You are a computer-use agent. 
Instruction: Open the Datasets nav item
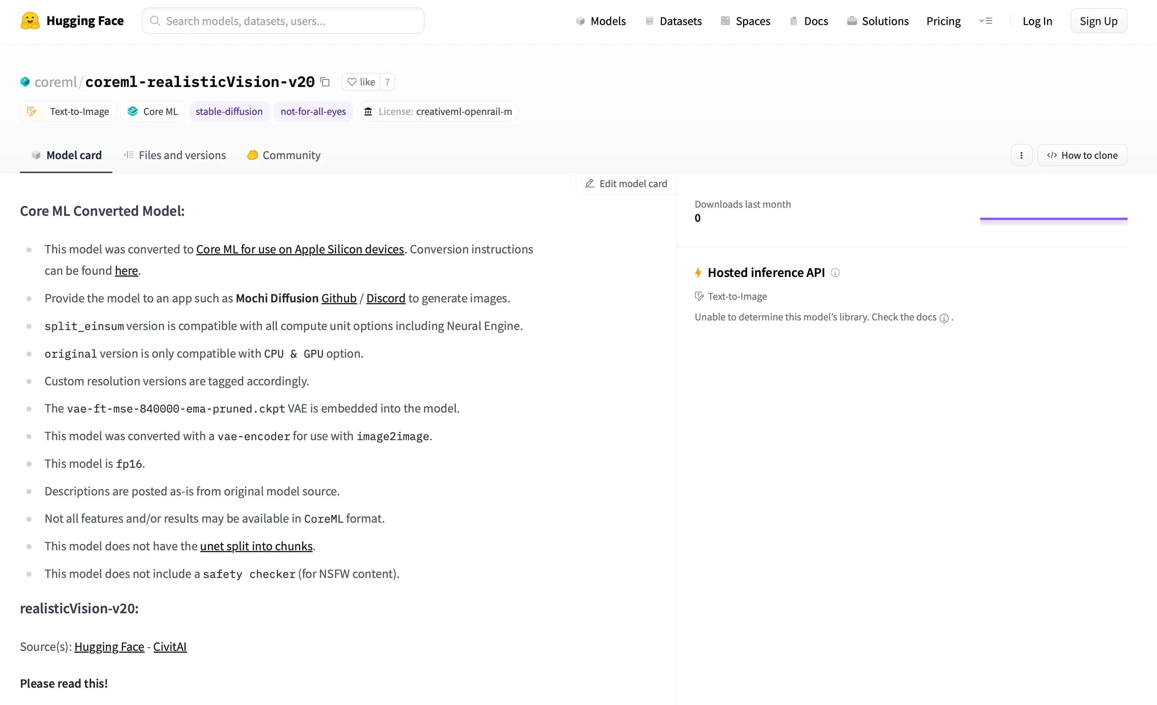click(674, 21)
